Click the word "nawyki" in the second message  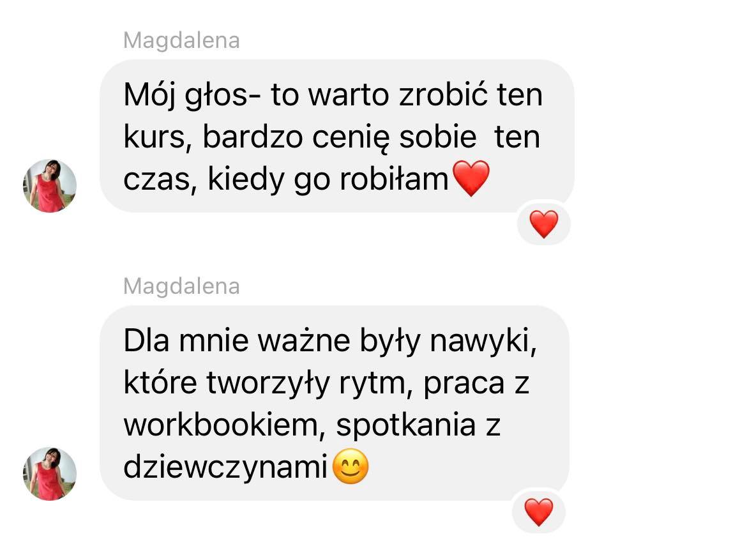[x=483, y=342]
